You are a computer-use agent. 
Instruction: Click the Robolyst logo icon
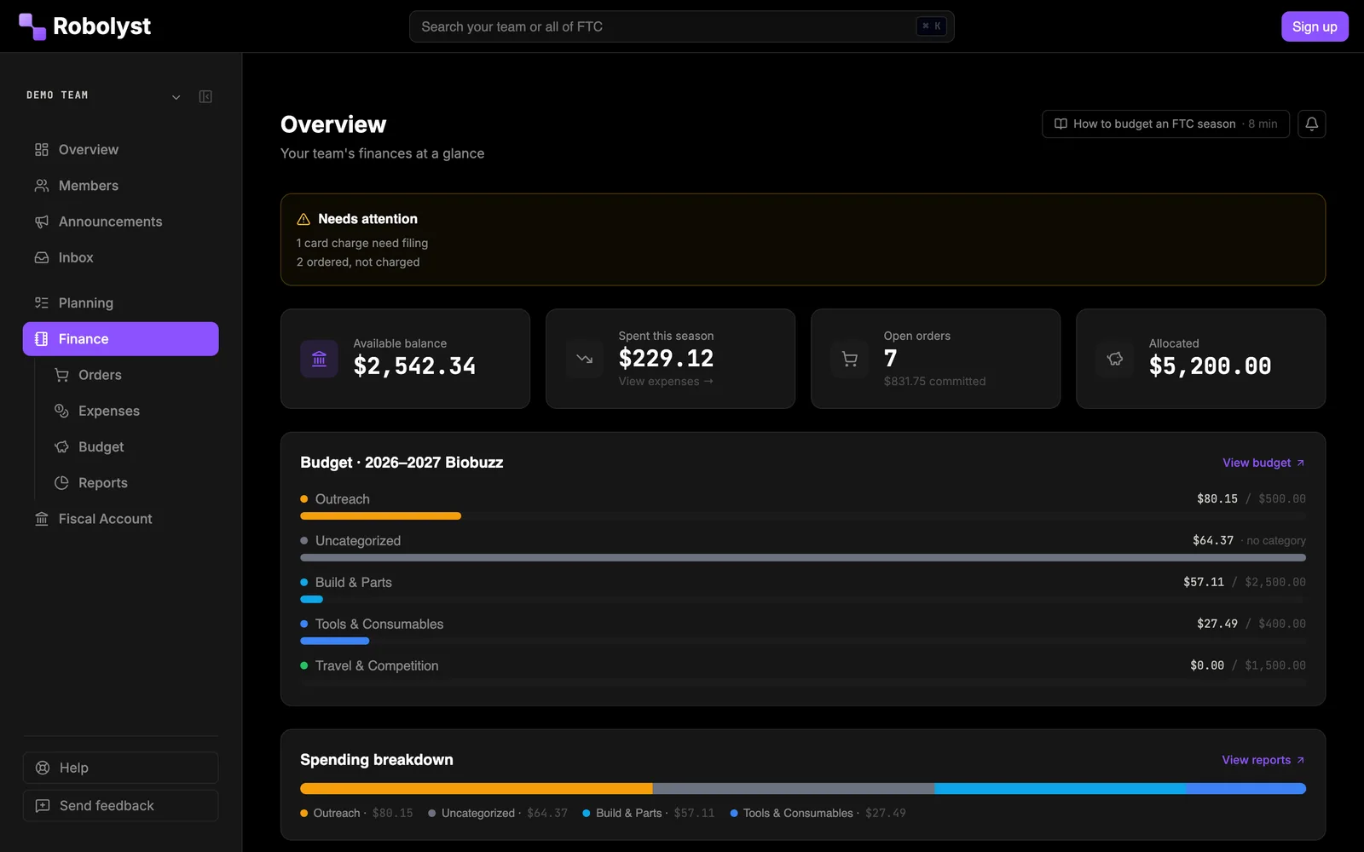(x=32, y=26)
